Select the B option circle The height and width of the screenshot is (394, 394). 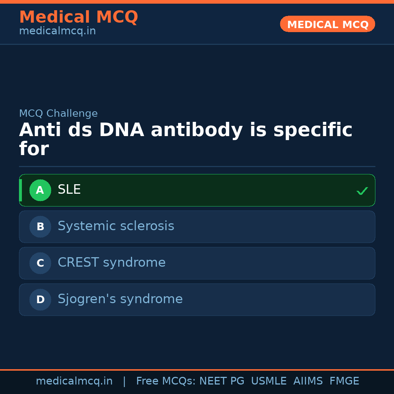tap(40, 227)
